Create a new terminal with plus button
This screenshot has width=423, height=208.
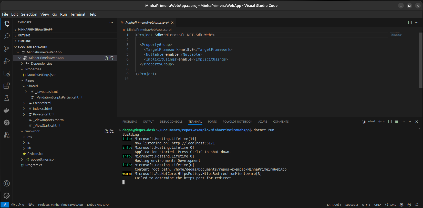tap(380, 122)
